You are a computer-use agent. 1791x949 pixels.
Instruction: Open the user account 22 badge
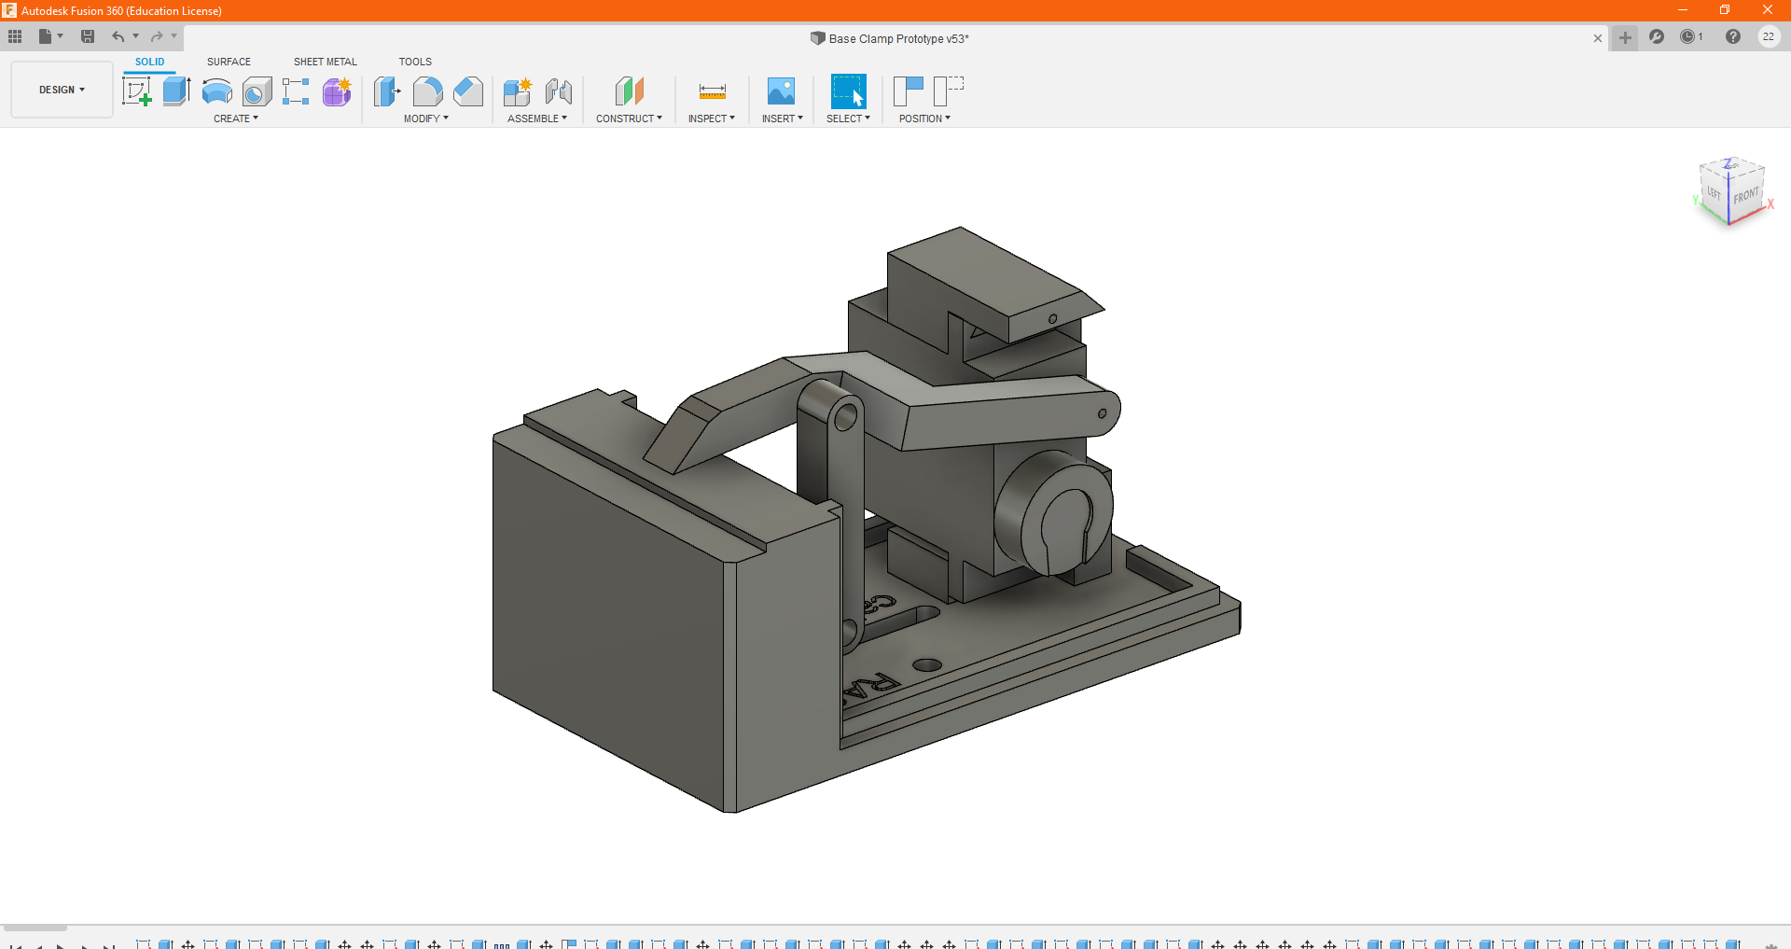[1769, 36]
